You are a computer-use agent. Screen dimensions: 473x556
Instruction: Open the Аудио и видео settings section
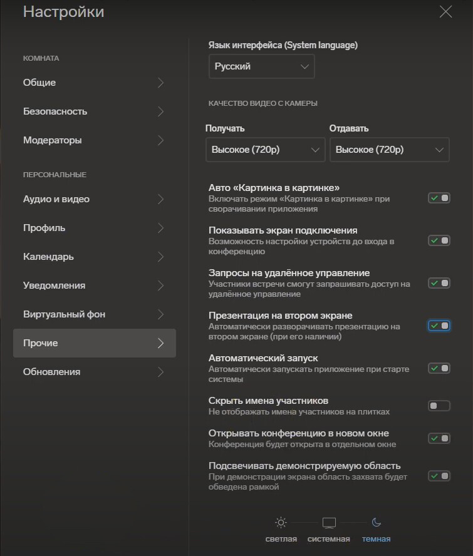(x=95, y=199)
